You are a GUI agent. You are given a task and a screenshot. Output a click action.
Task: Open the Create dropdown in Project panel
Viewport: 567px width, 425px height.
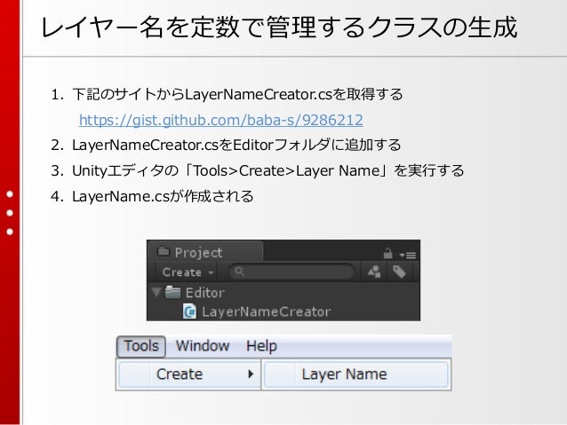coord(188,272)
